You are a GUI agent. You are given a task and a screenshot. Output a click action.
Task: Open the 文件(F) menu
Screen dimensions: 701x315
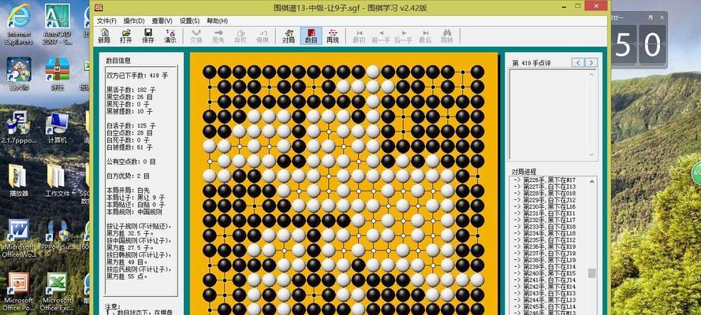pyautogui.click(x=106, y=21)
